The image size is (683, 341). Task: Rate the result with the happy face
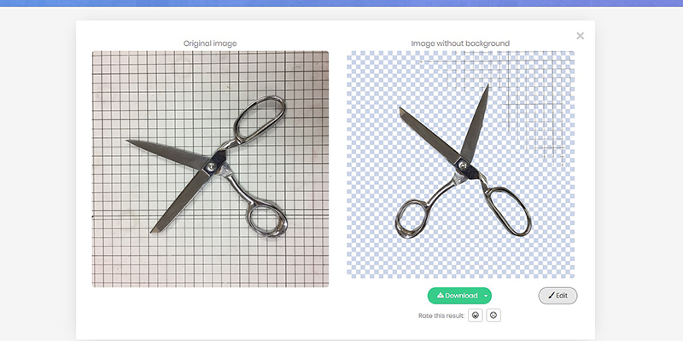click(476, 315)
